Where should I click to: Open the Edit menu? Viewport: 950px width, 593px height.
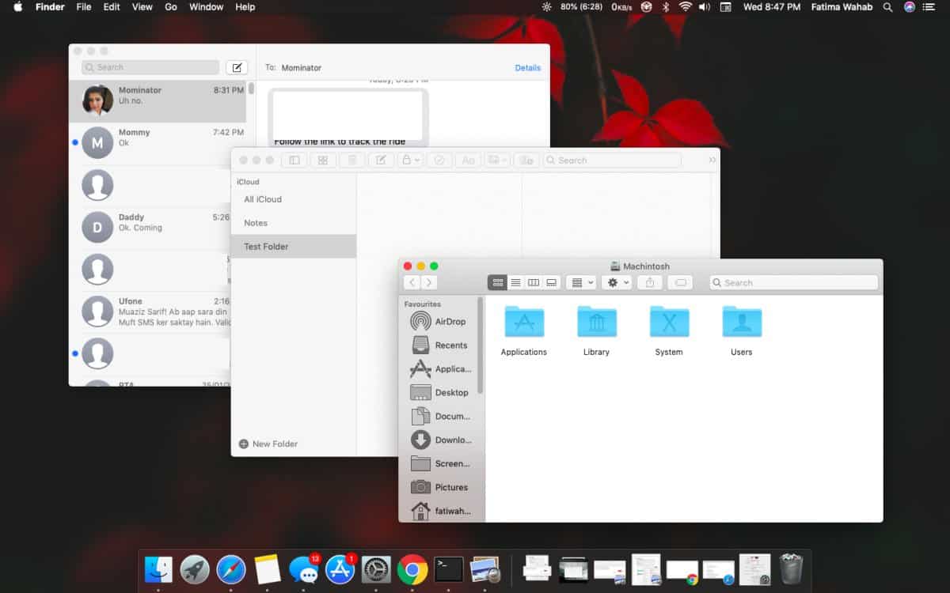112,7
